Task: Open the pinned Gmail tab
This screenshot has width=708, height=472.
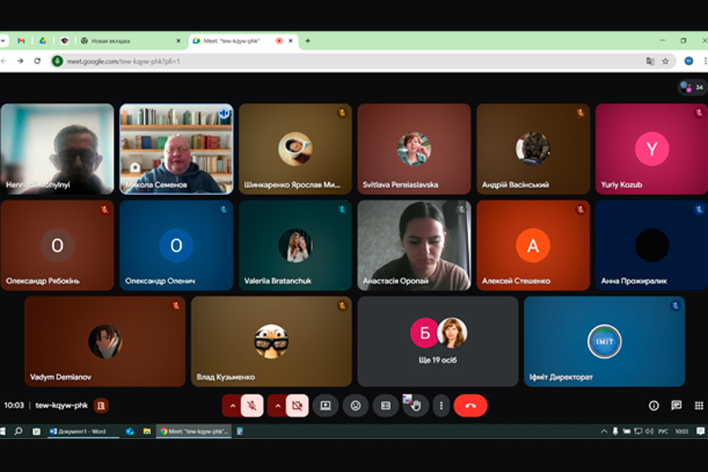Action: pos(21,41)
